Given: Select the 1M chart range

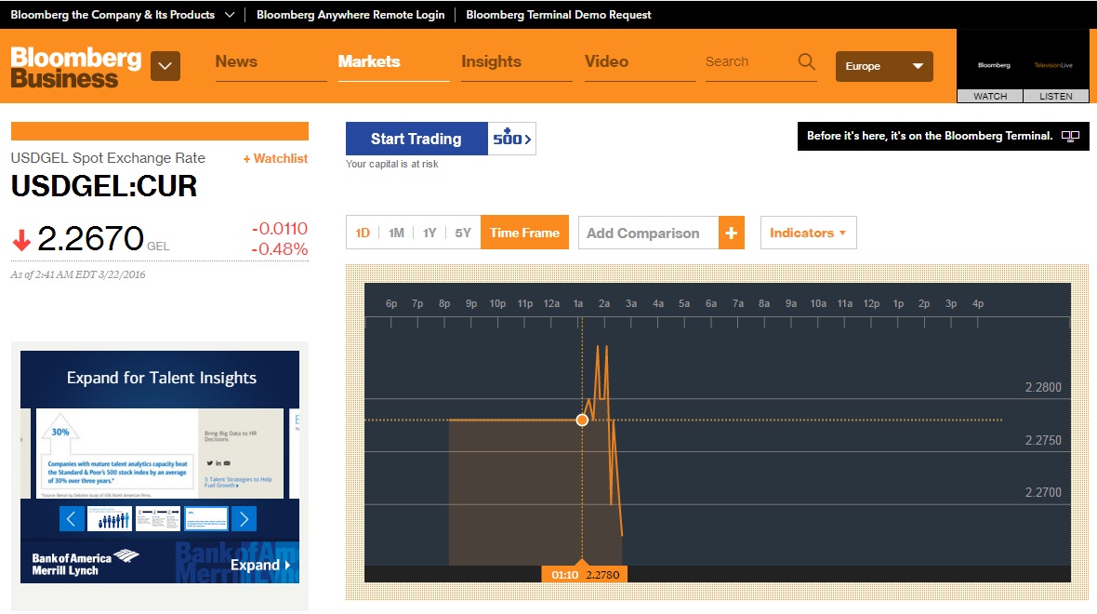Looking at the screenshot, I should pyautogui.click(x=396, y=234).
